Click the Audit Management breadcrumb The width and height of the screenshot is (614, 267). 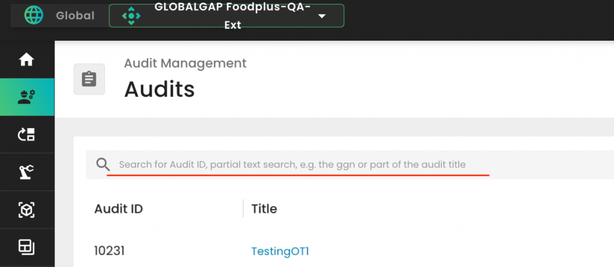coord(185,63)
